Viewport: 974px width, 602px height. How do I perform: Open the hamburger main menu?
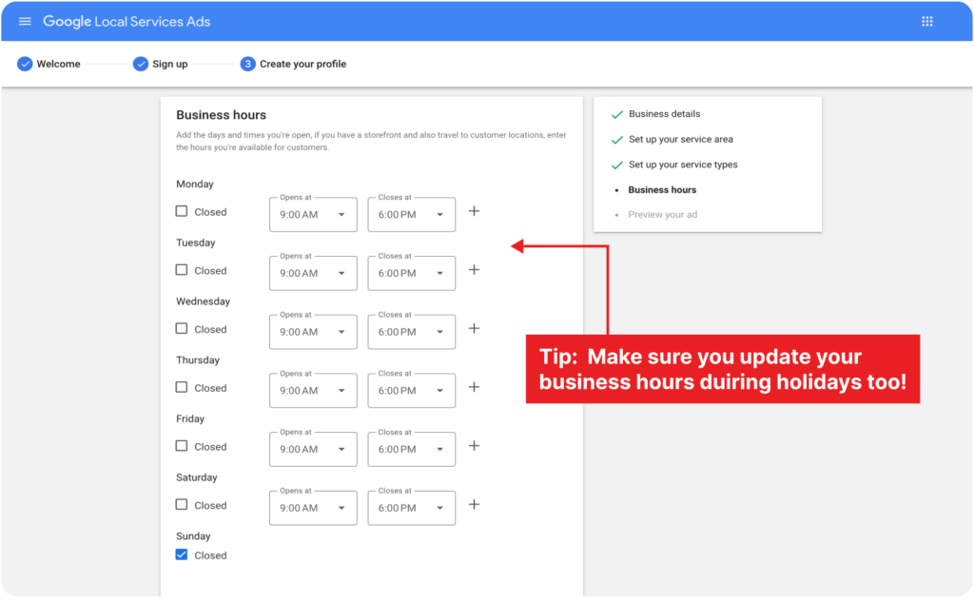coord(25,21)
